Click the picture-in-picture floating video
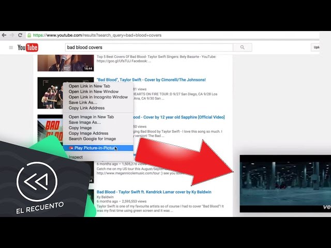 (285, 184)
